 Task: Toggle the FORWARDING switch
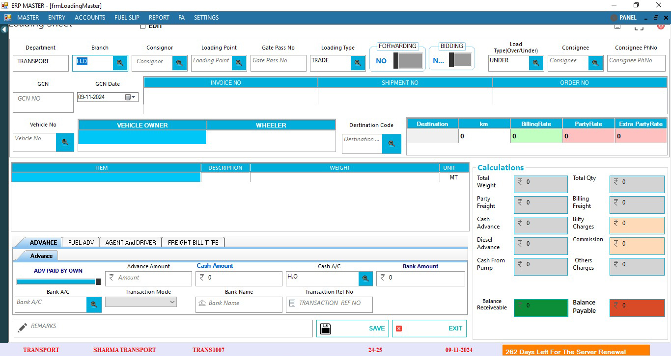(408, 61)
